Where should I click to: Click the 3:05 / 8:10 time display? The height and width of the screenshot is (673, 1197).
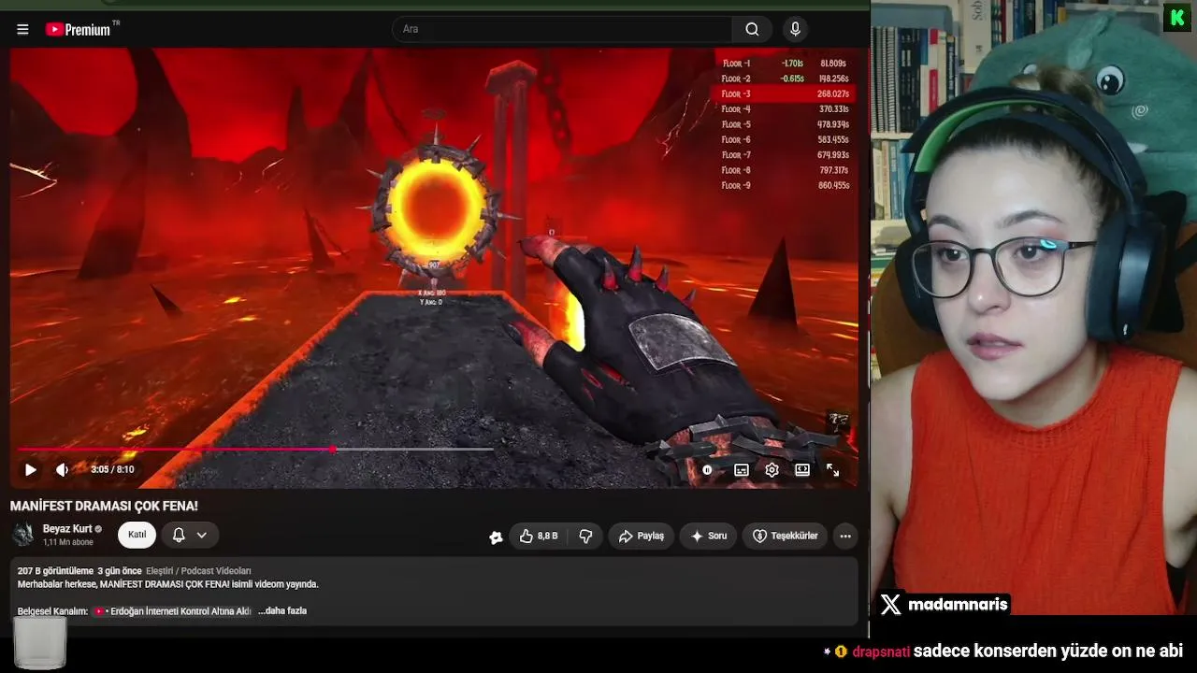[x=112, y=469]
